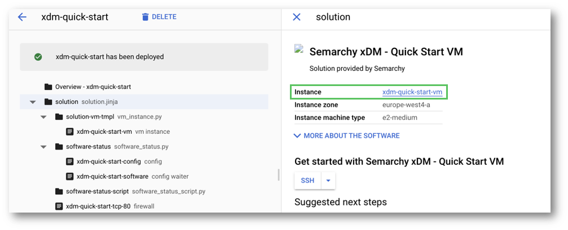Expand MORE ABOUT THE SOFTWARE
Image resolution: width=568 pixels, height=230 pixels.
347,136
